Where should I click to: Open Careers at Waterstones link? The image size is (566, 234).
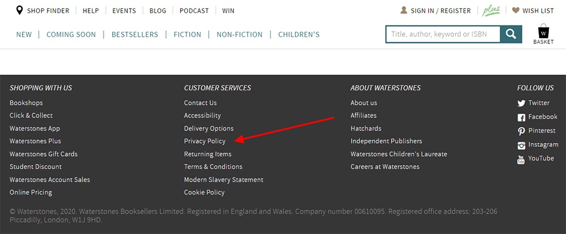385,167
